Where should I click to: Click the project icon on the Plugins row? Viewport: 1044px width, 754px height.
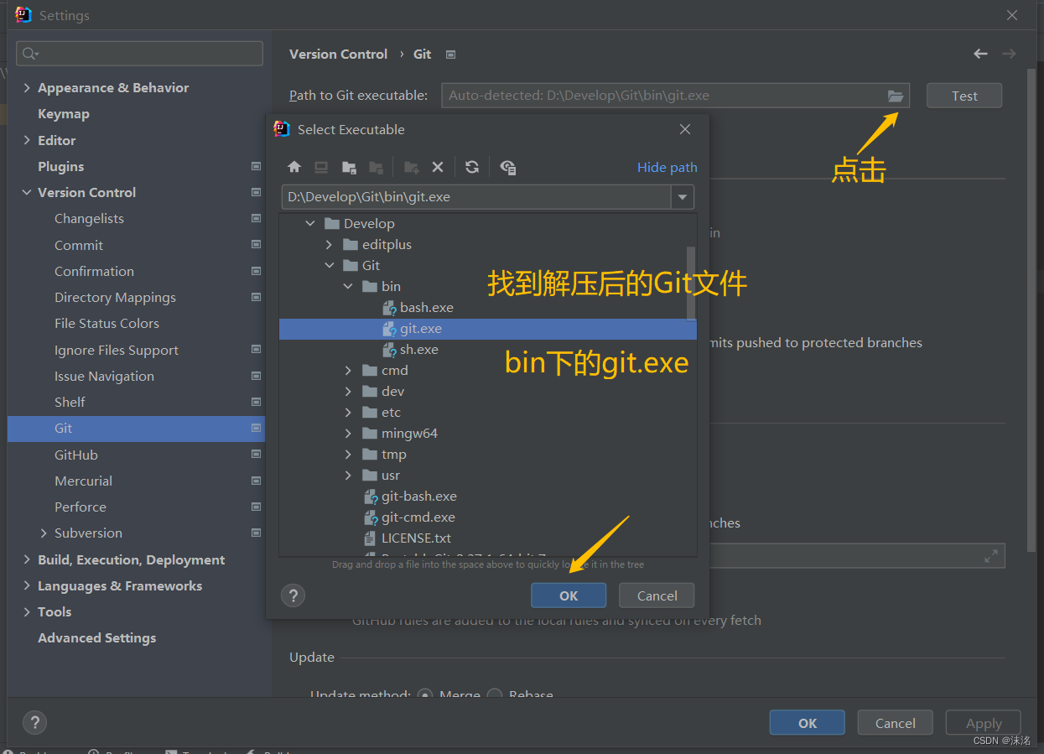[256, 166]
